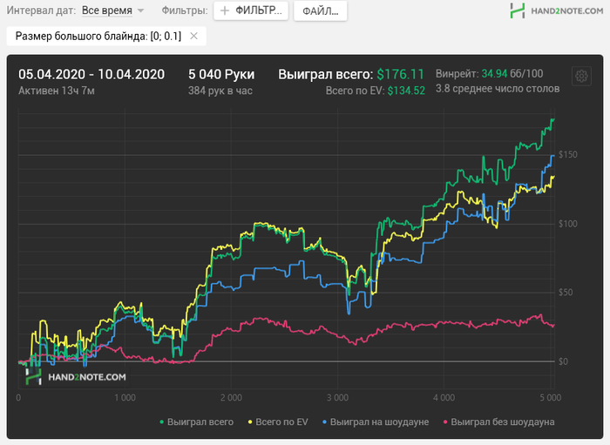Click the 'ФАЙЛ...' button
This screenshot has height=445, width=610.
[x=320, y=11]
